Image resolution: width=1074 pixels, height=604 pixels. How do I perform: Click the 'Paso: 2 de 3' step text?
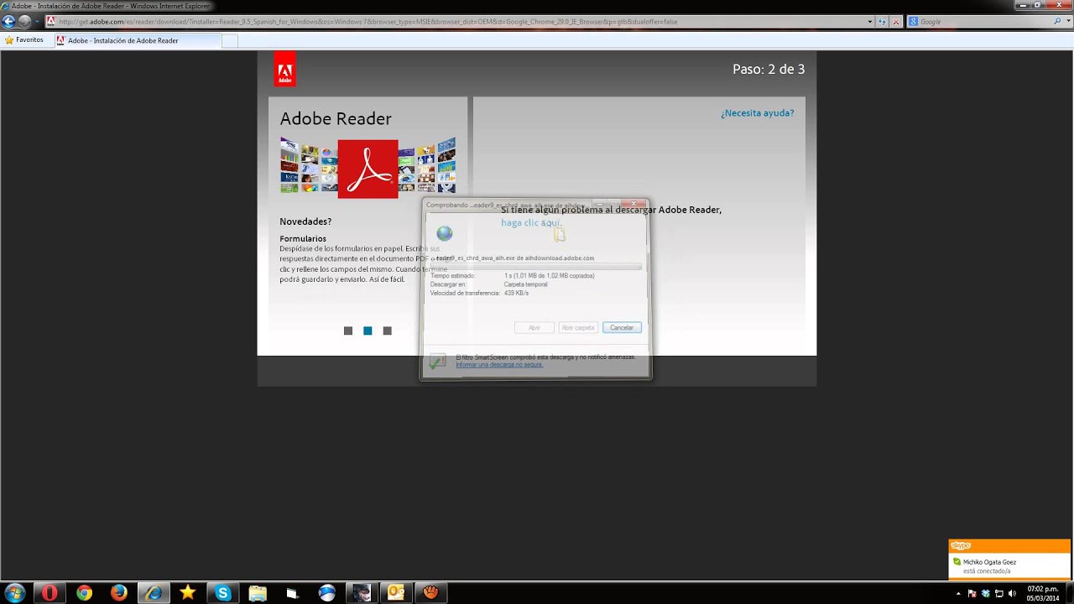(769, 70)
